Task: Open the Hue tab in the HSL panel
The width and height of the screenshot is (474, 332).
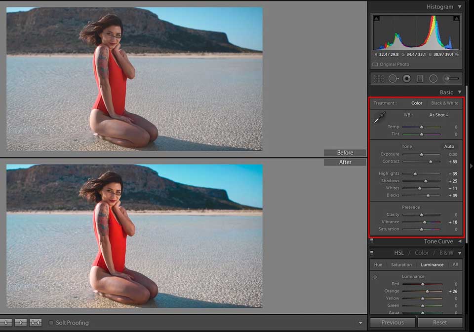Action: [x=378, y=265]
